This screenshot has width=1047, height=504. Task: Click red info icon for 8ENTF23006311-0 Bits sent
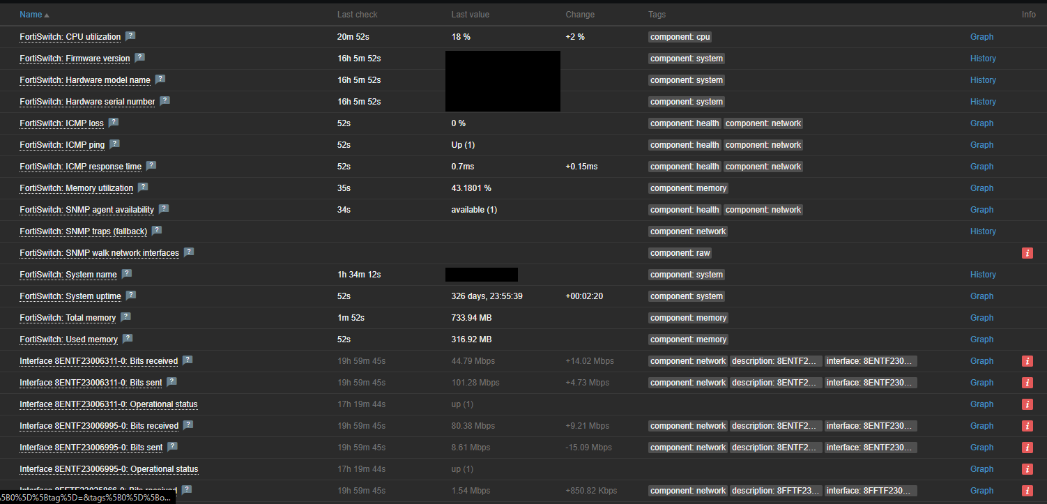(1027, 383)
